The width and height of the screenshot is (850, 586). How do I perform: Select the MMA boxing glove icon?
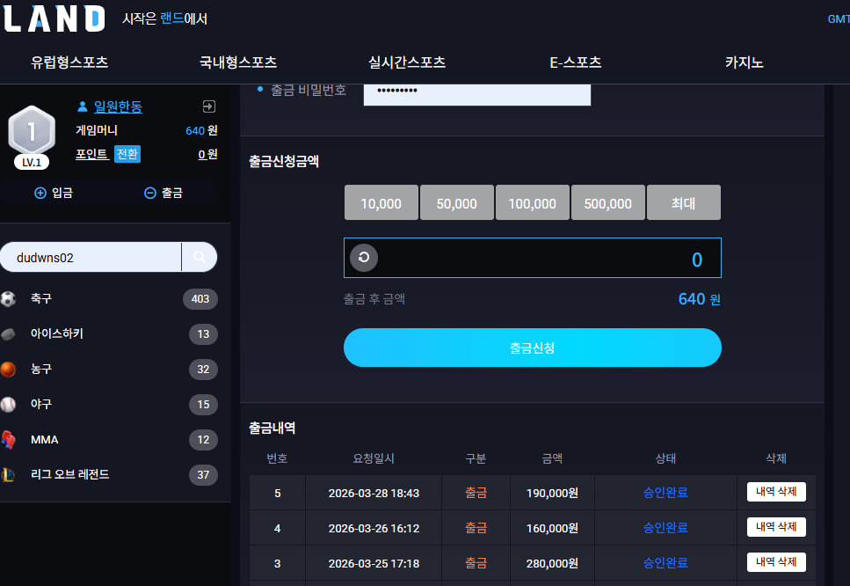(x=8, y=440)
